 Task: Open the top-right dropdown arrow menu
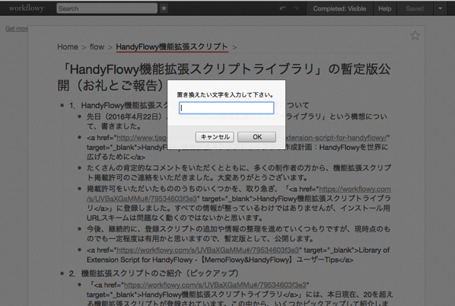(x=441, y=8)
